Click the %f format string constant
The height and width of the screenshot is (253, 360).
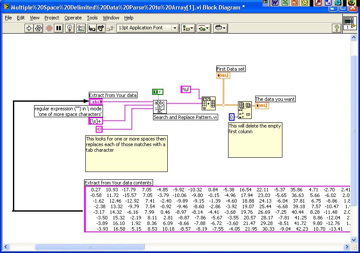coord(186,89)
